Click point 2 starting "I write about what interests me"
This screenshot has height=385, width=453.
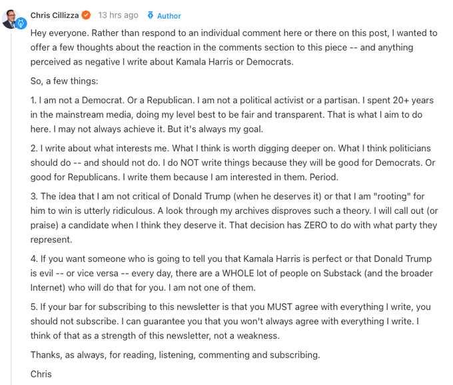(232, 162)
